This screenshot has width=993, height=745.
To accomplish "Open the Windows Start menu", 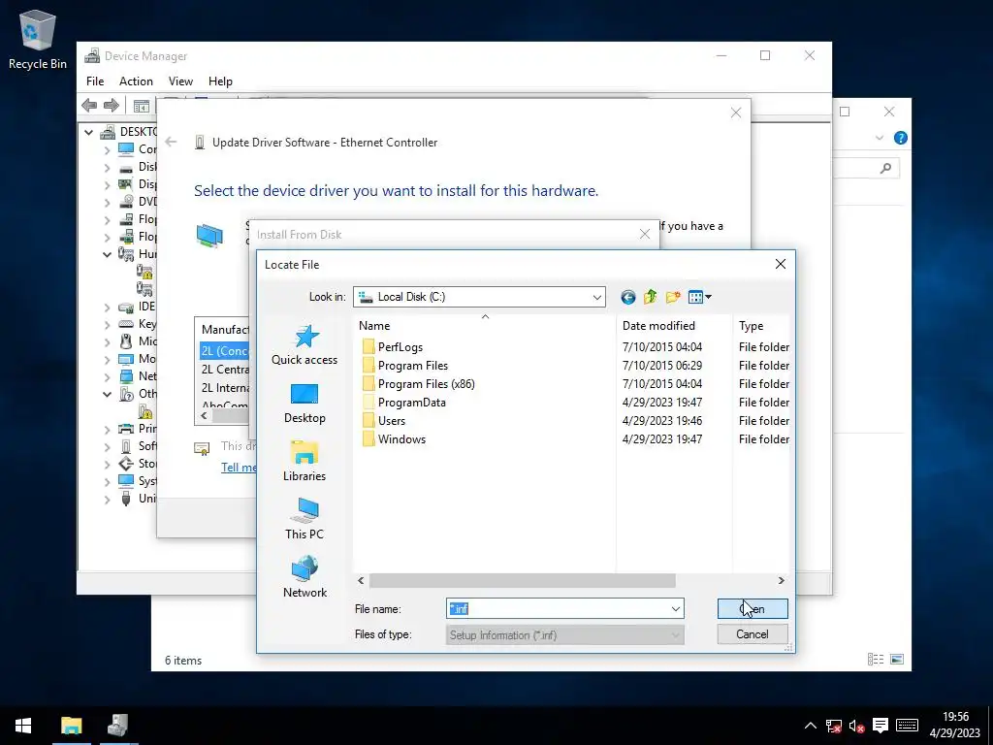I will 23,726.
